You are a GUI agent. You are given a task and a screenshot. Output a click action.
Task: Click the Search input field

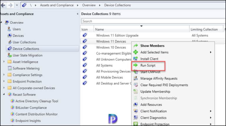pyautogui.click(x=153, y=21)
